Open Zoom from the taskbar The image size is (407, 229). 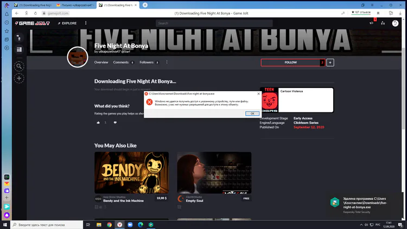pyautogui.click(x=130, y=225)
